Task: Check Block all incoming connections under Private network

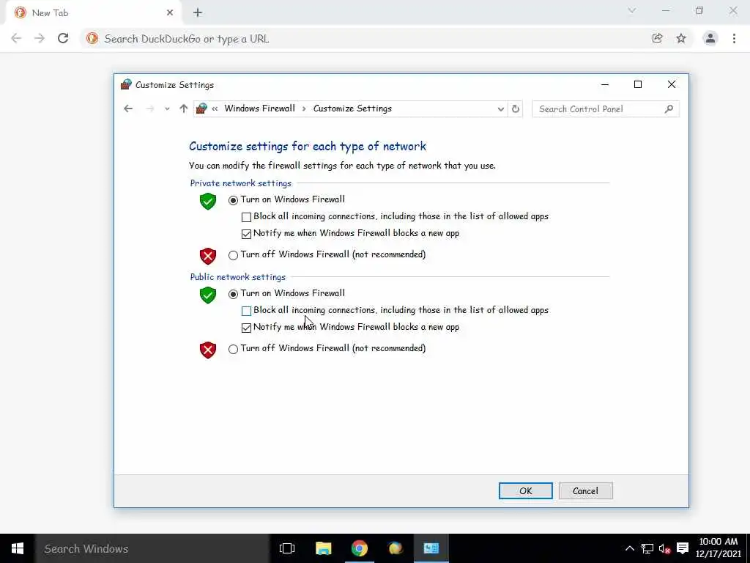Action: [x=246, y=217]
